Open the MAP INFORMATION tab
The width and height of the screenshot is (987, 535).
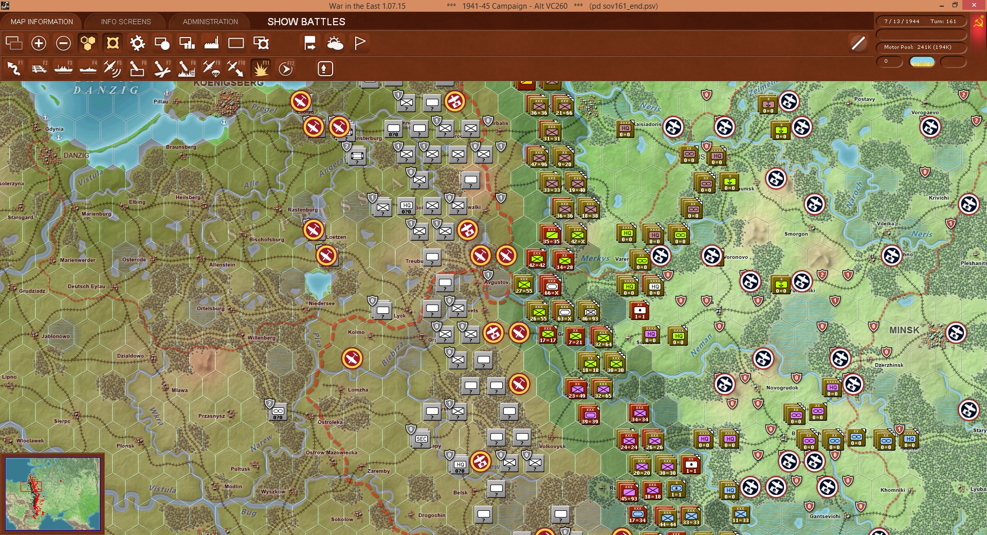(42, 22)
